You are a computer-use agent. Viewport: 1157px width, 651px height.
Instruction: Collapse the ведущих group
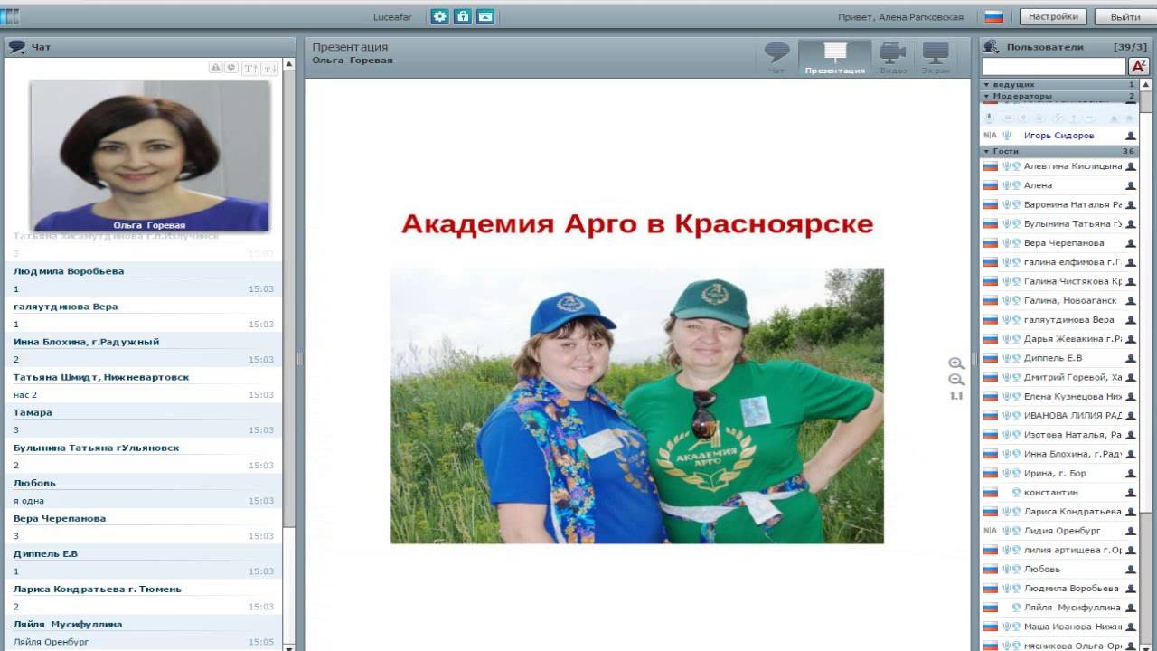(987, 84)
